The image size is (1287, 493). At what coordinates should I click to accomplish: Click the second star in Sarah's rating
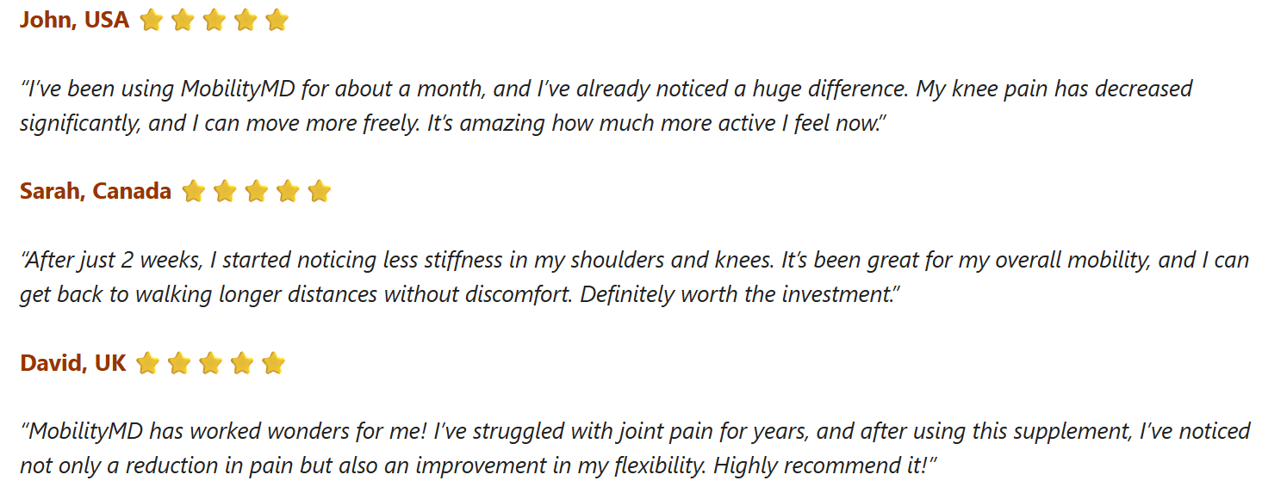tap(225, 191)
